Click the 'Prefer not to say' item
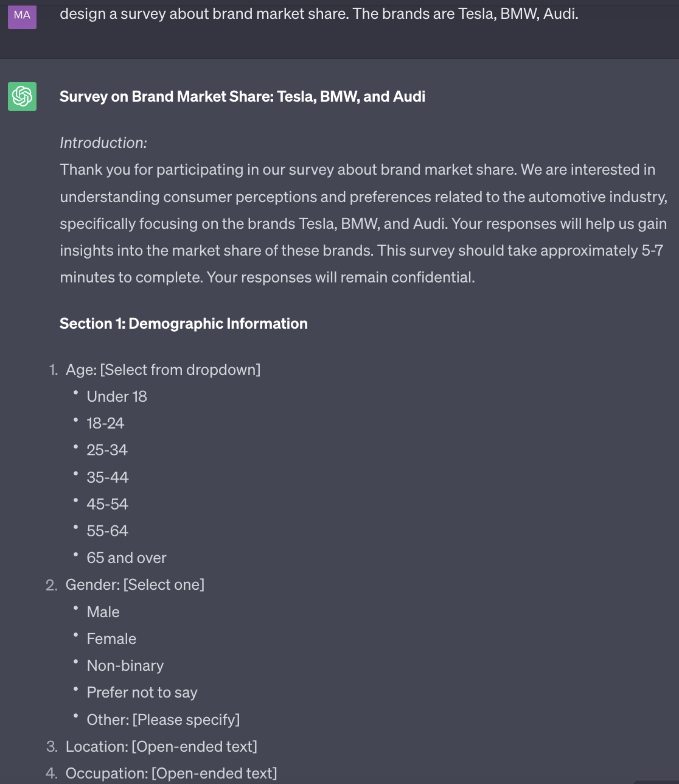This screenshot has height=784, width=679. [x=142, y=692]
